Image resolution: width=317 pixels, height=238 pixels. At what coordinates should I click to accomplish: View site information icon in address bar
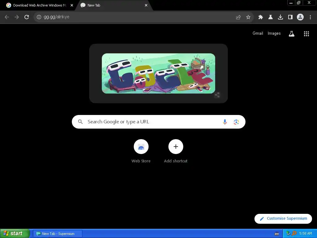(x=39, y=17)
